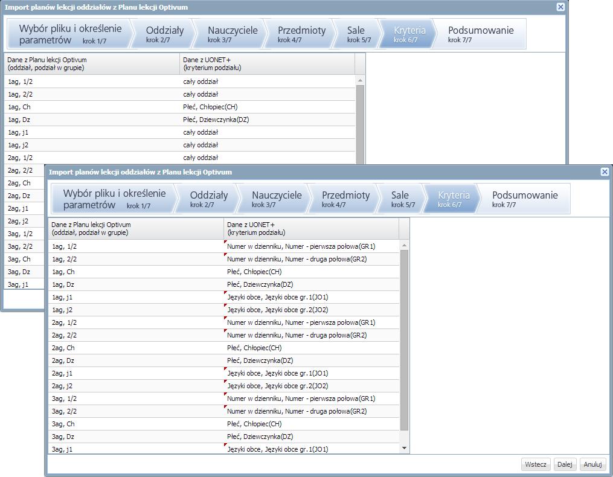Viewport: 613px width, 477px height.
Task: Select Kryteria step in back window
Action: click(x=409, y=34)
